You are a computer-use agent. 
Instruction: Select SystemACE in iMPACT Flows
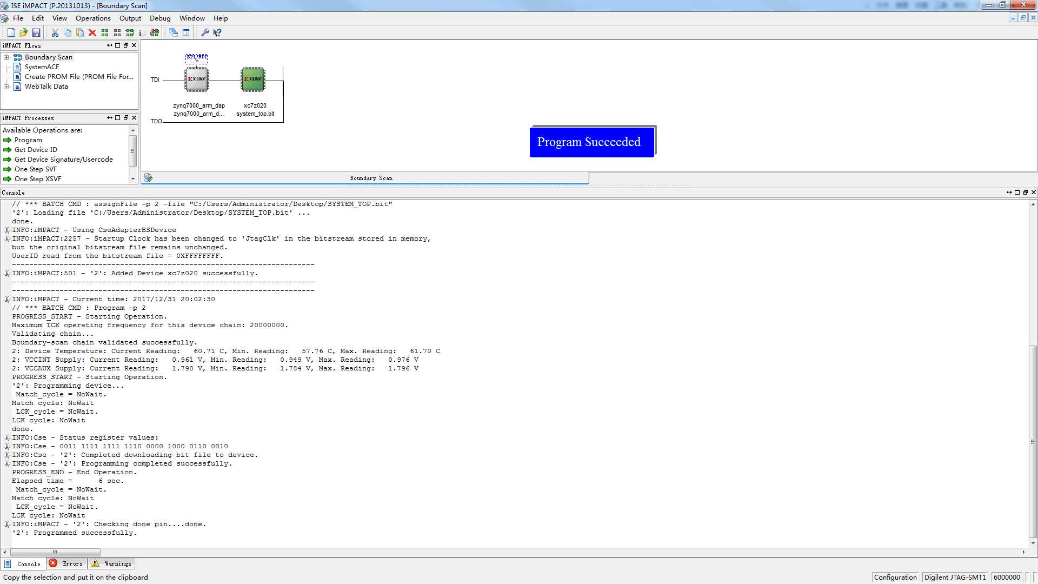(x=42, y=67)
